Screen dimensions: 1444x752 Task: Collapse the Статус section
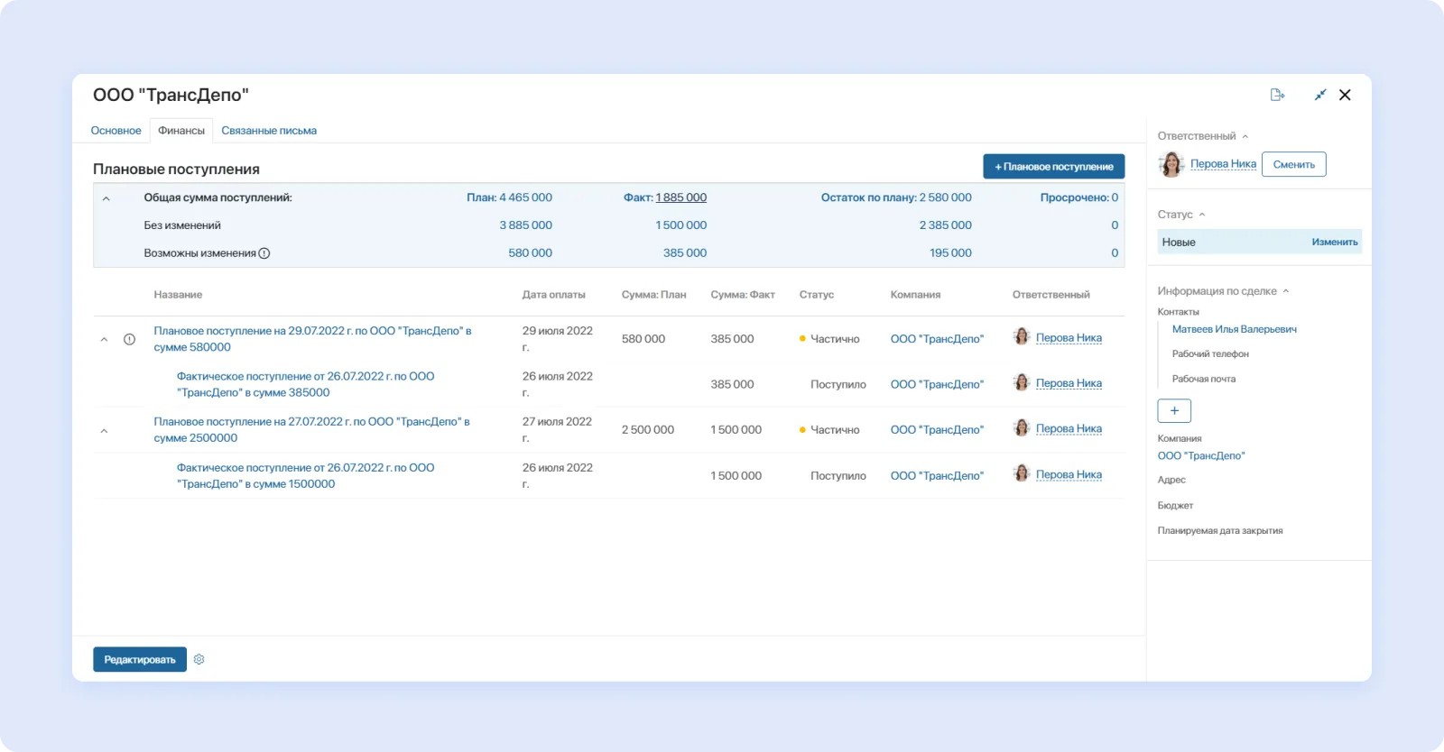[1202, 215]
